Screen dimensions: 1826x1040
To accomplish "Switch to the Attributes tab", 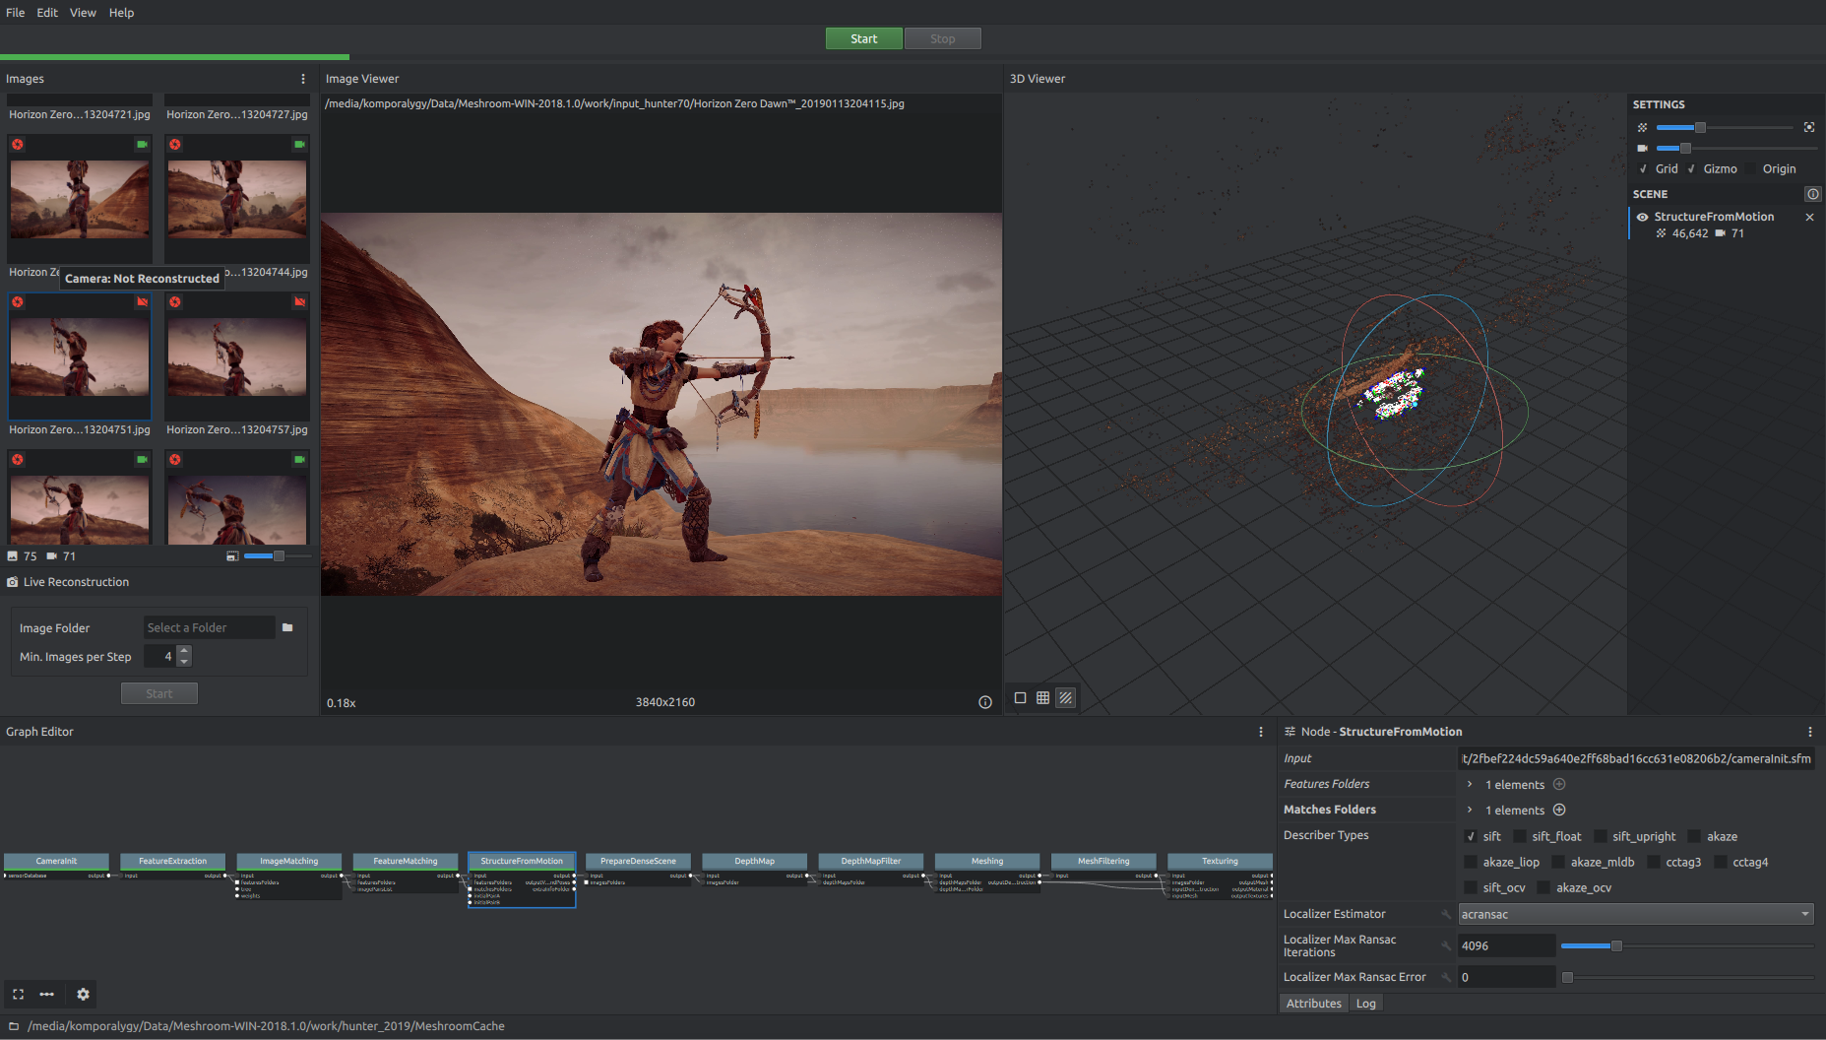I will point(1313,1004).
